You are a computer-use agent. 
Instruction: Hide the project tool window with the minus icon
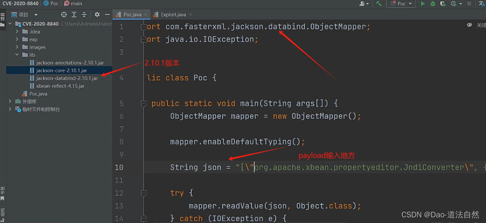107,15
